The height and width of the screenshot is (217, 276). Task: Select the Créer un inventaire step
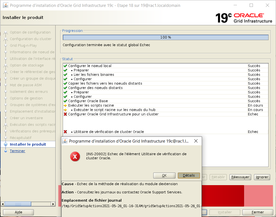(26, 118)
